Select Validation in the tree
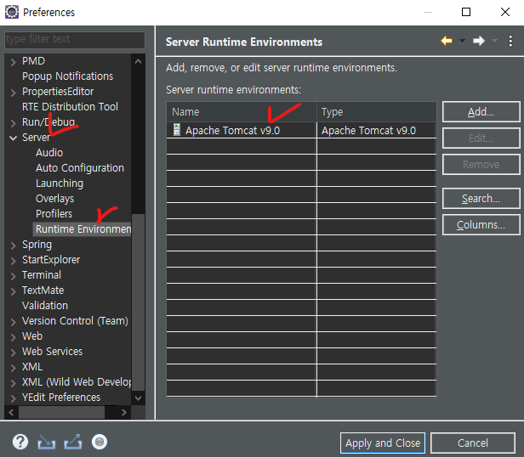The image size is (524, 457). click(45, 306)
